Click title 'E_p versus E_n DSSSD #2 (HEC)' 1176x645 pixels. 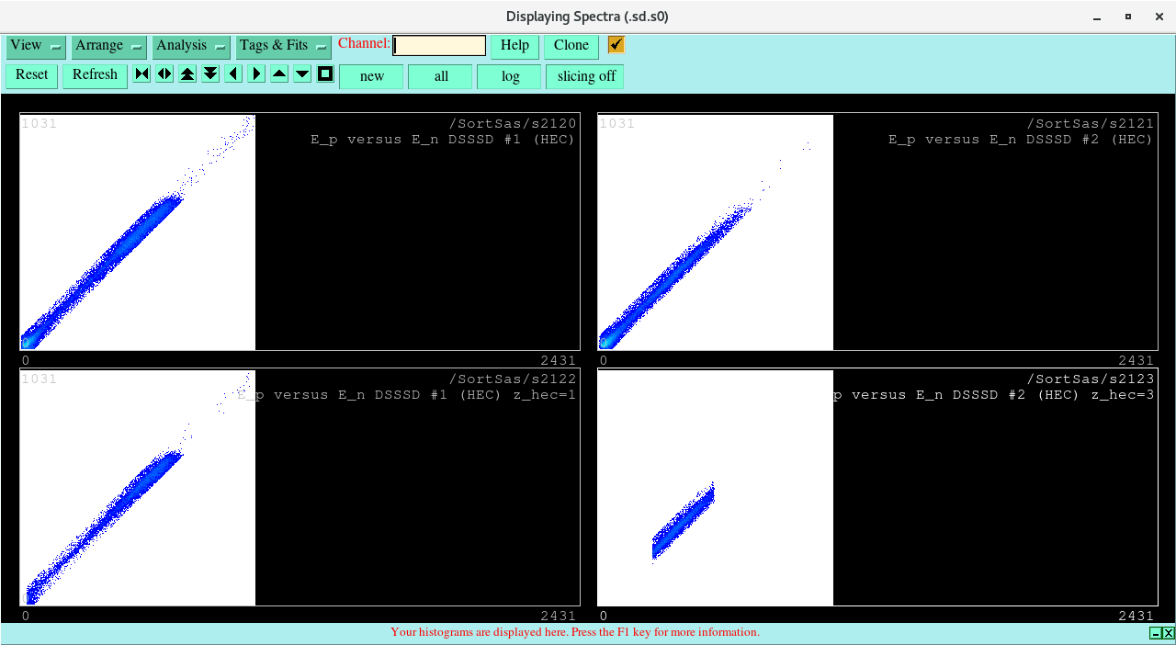click(1020, 140)
